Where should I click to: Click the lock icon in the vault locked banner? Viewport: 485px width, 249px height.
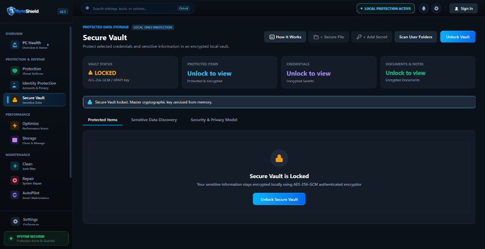click(x=90, y=102)
